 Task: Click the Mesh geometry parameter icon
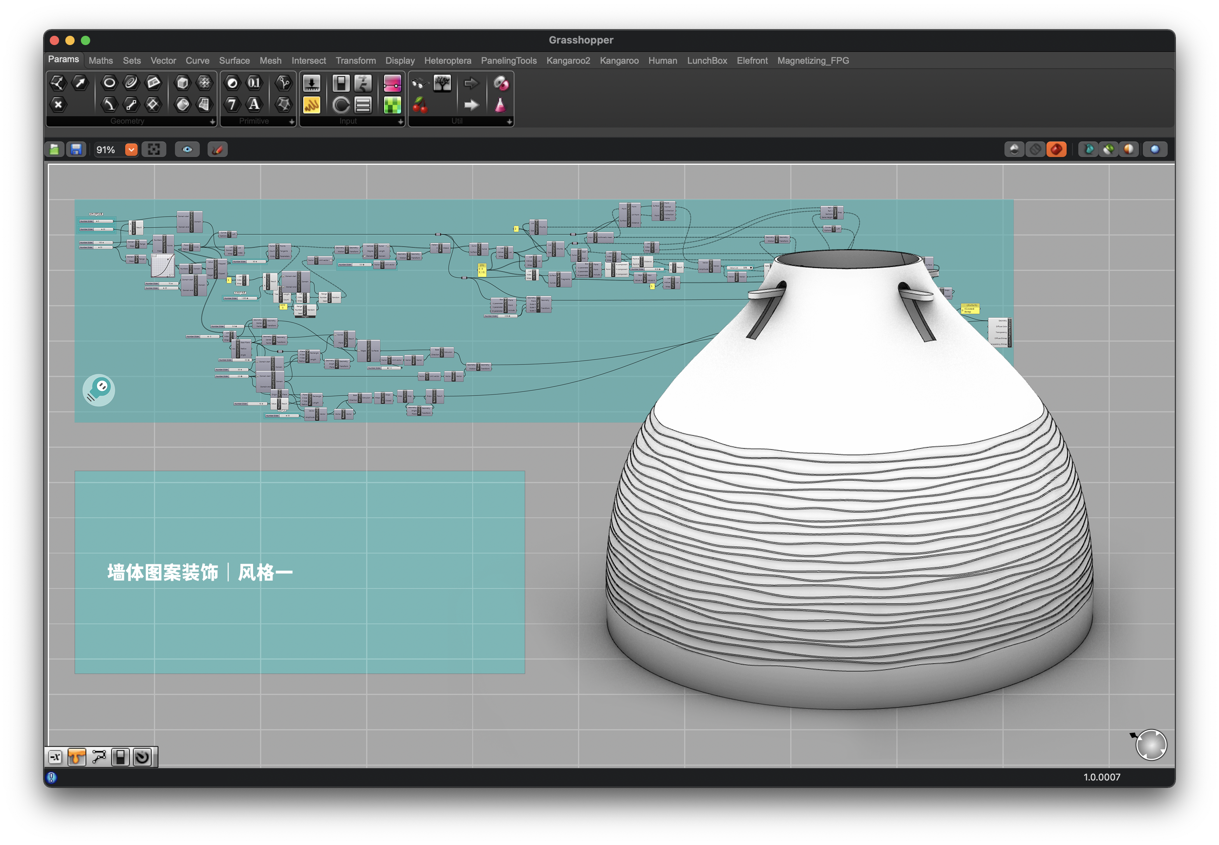point(204,82)
